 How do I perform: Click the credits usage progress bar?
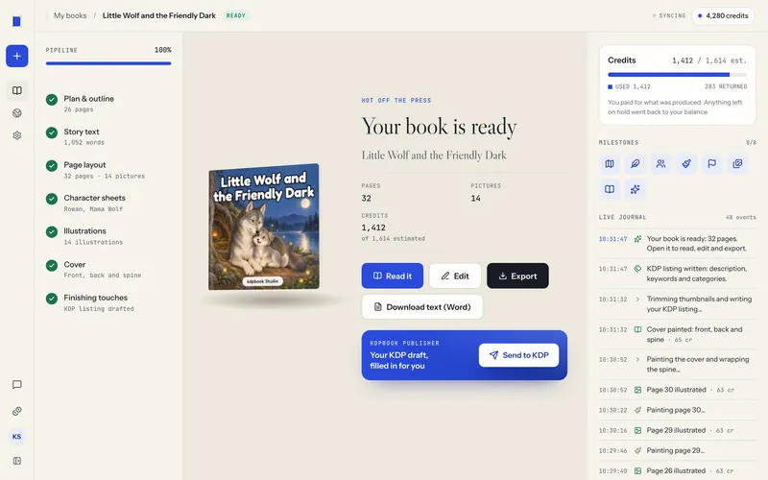[678, 75]
